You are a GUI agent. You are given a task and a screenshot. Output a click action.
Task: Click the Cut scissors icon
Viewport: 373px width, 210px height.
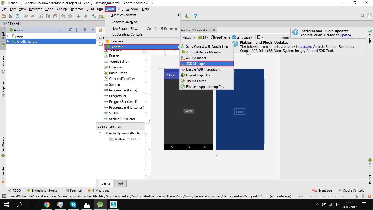(41, 16)
